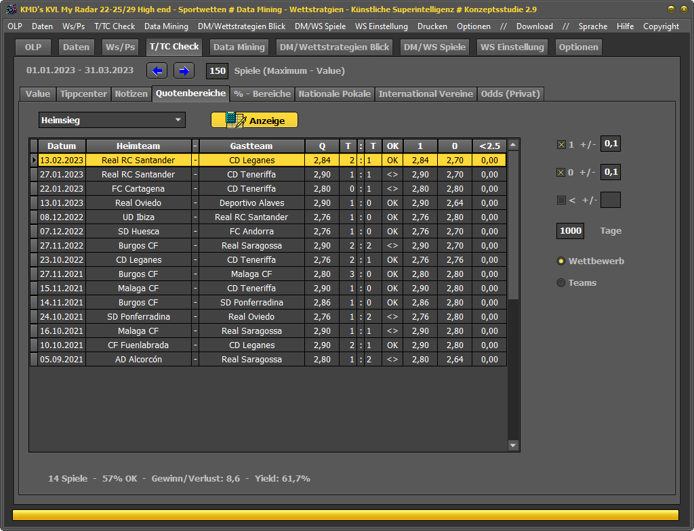Click the 'SD Ponferradina' guest team cell
Viewport: 694px width, 531px height.
pos(251,302)
